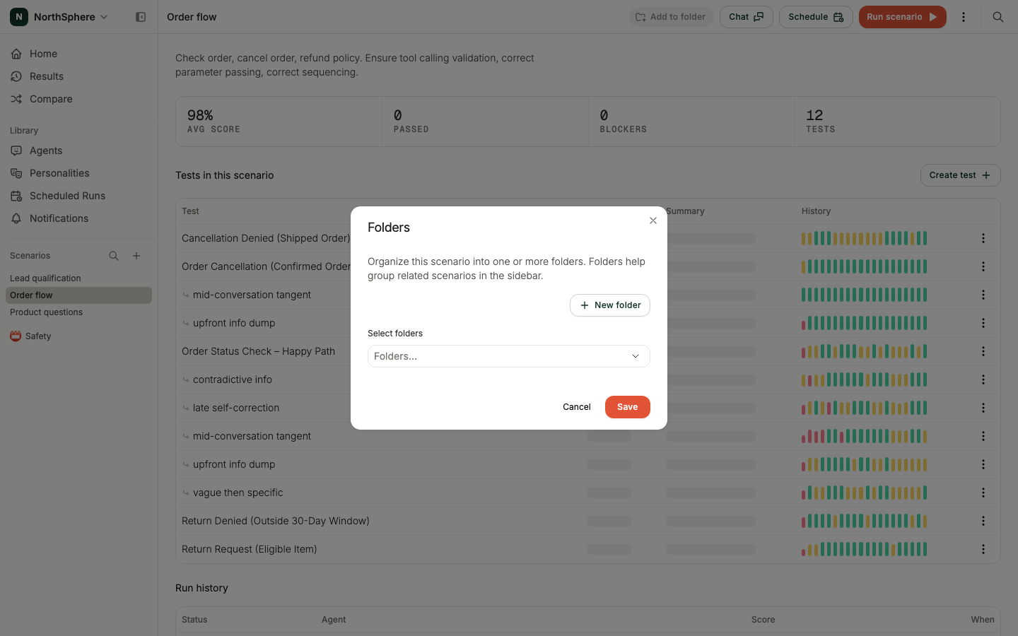Save the folder selection
This screenshot has width=1018, height=636.
pos(628,407)
